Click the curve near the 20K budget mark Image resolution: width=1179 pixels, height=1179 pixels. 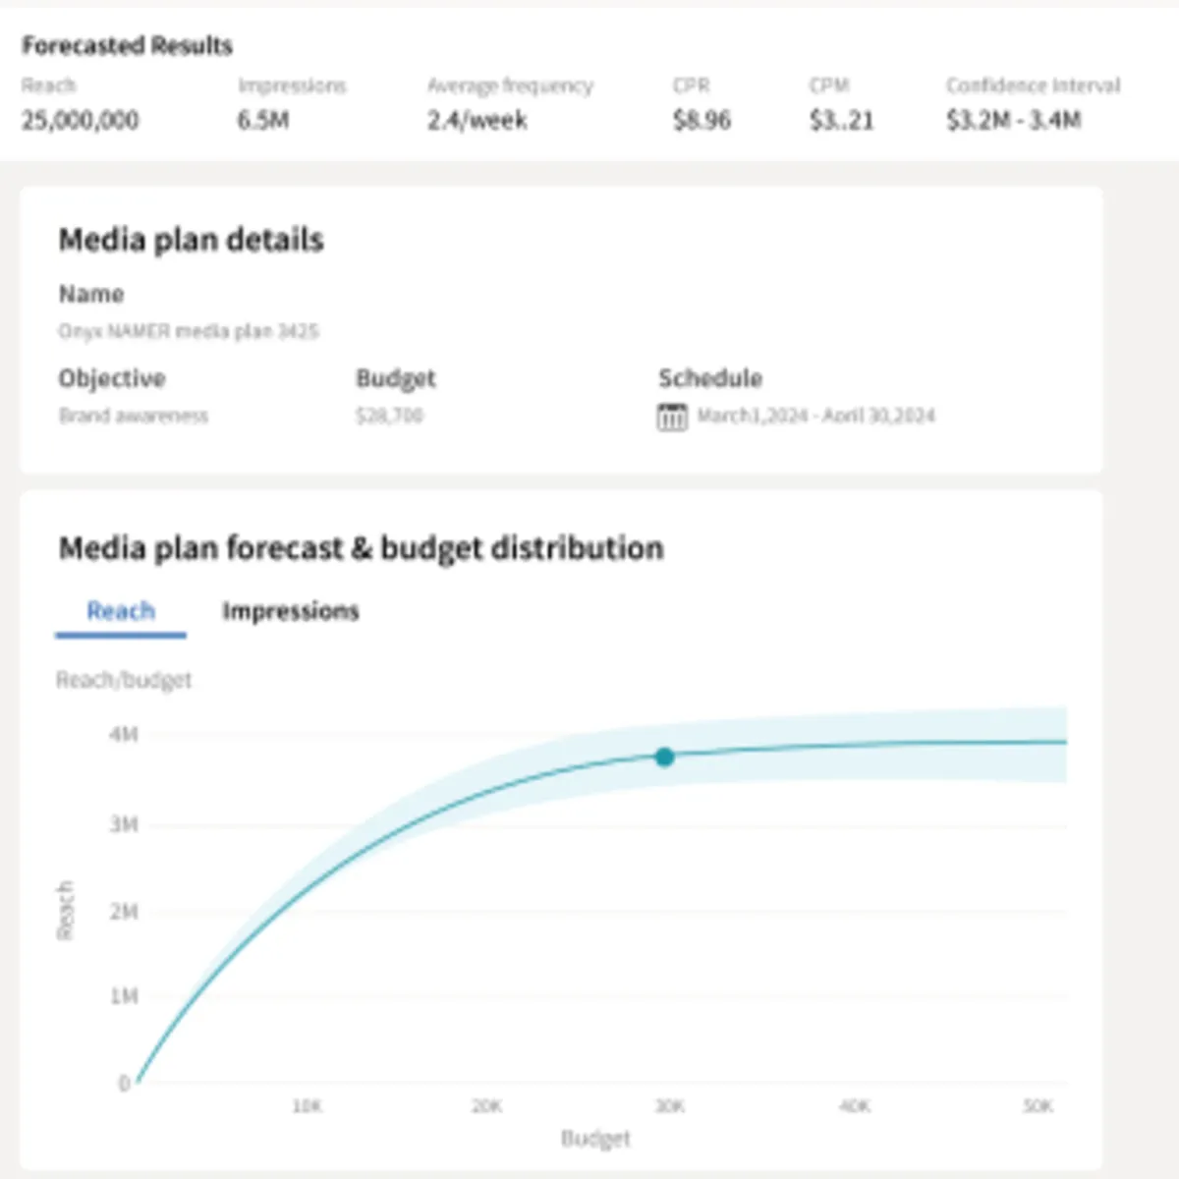pyautogui.click(x=485, y=791)
